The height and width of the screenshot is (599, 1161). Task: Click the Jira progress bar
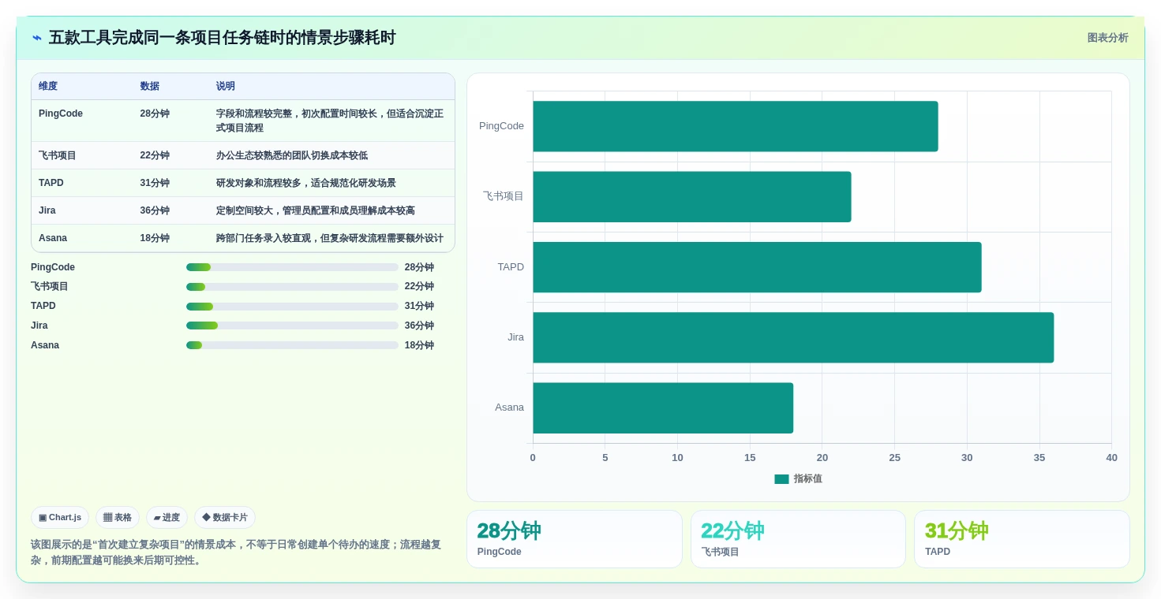pos(292,326)
